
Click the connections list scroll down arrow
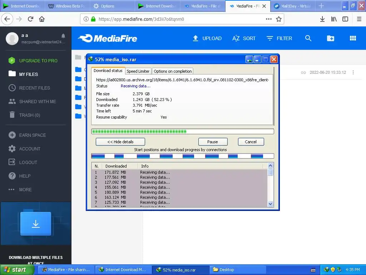(270, 204)
